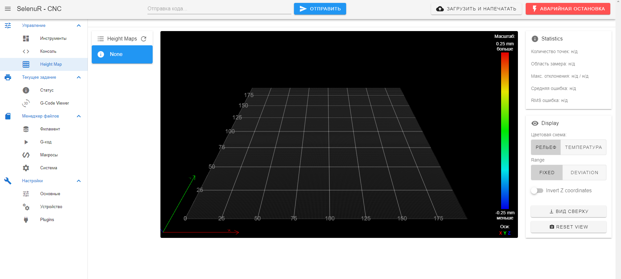Open Филамент file list
Screen dimensions: 621x279
click(44, 129)
